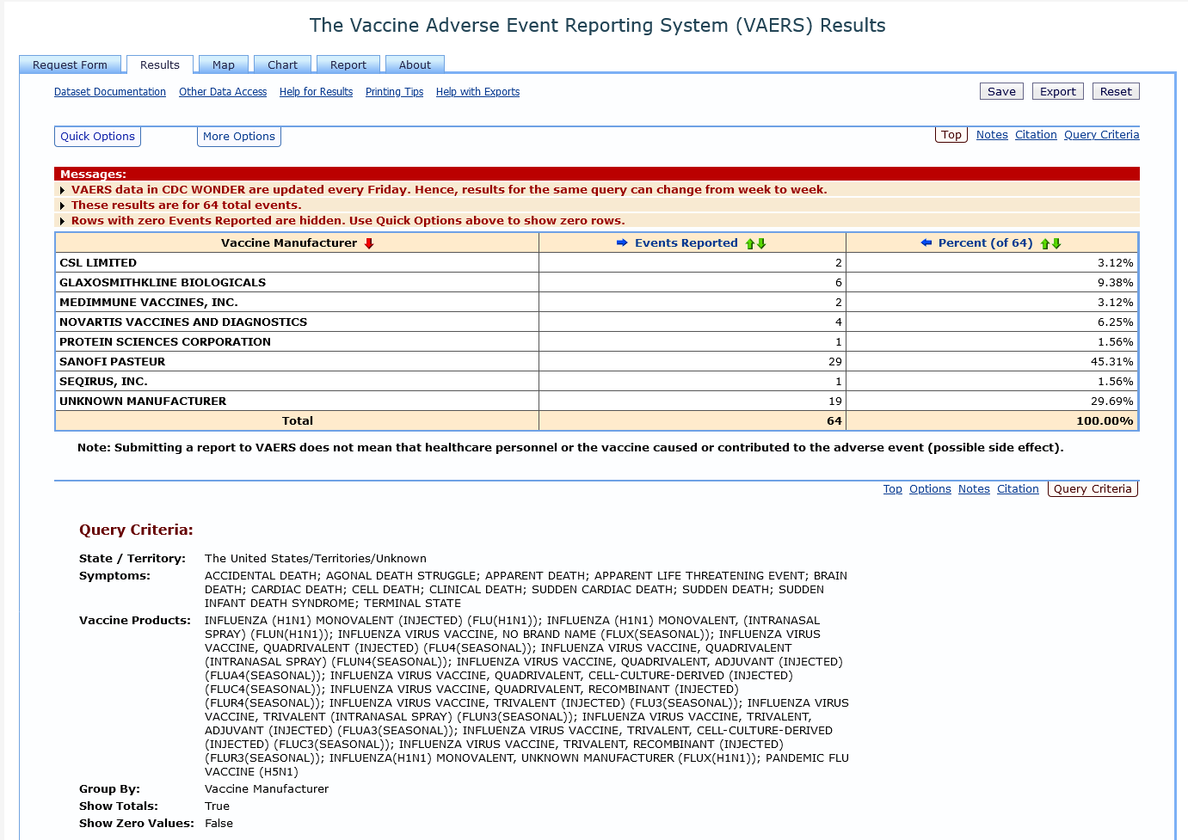Open the Map tab

click(x=224, y=64)
